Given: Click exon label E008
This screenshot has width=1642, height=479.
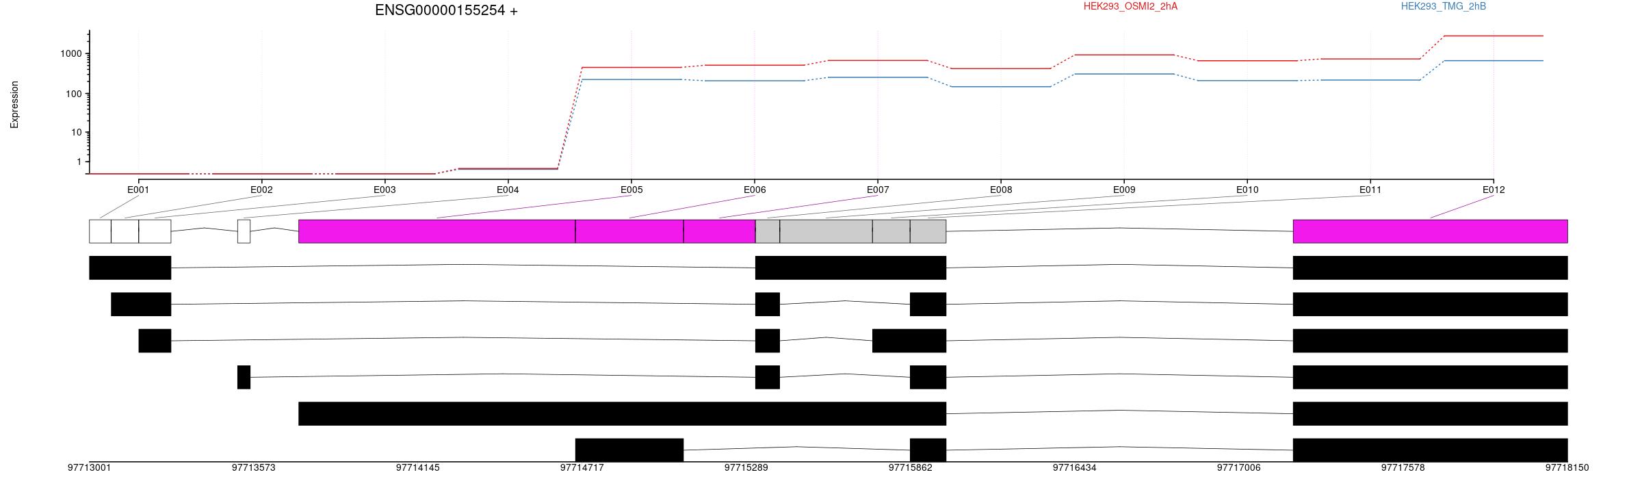Looking at the screenshot, I should (1001, 190).
